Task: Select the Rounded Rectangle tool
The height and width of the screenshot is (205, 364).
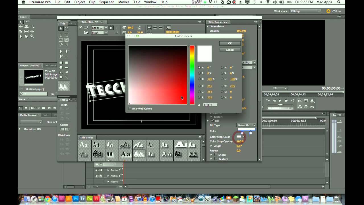Action: coord(67,63)
